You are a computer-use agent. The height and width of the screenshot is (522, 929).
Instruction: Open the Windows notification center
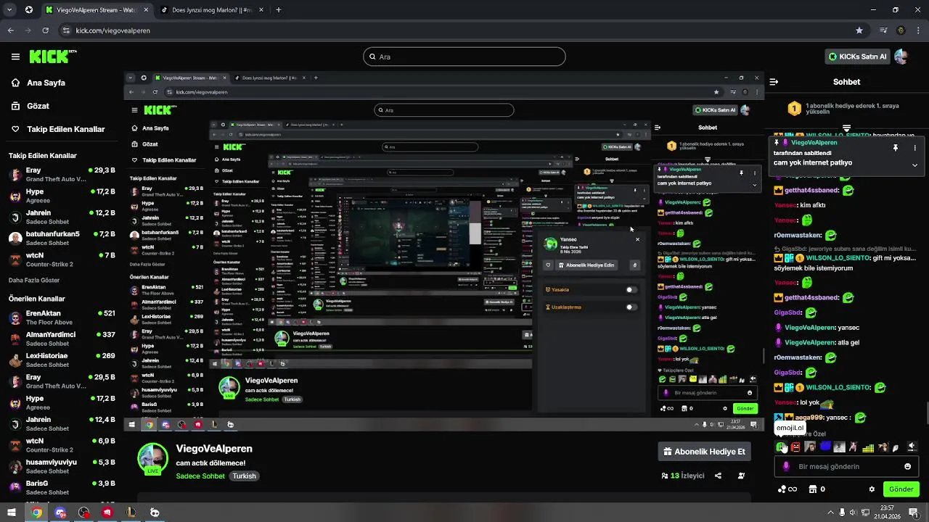click(x=914, y=513)
